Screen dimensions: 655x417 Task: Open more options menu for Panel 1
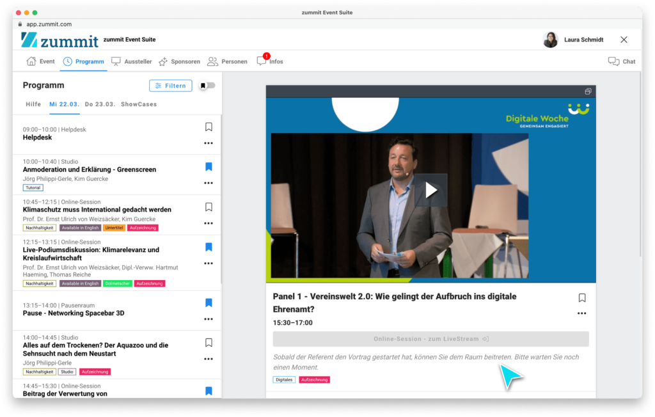[x=581, y=313]
